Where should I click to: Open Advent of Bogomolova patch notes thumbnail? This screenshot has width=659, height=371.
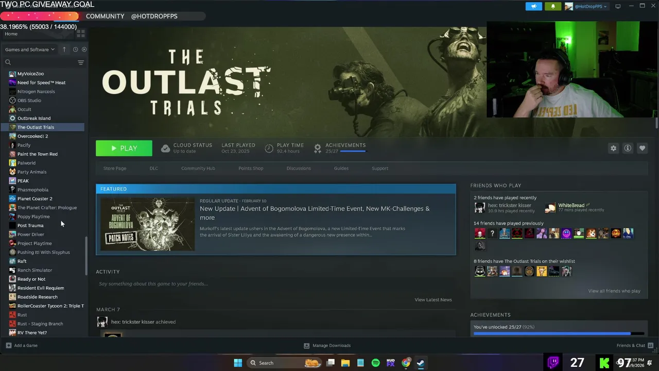pos(147,224)
